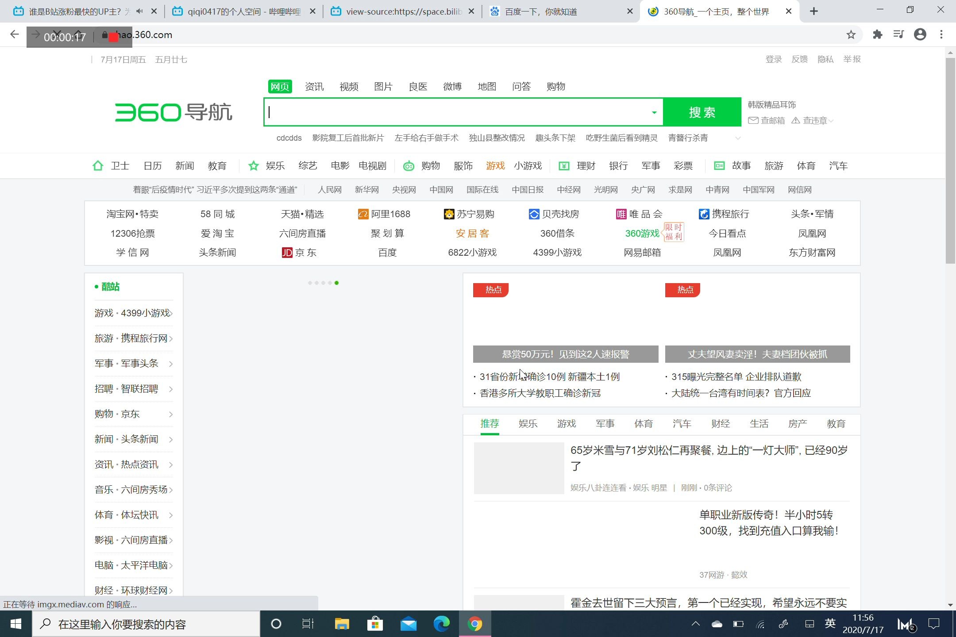956x637 pixels.
Task: Select the active carousel pagination dot
Action: (338, 283)
